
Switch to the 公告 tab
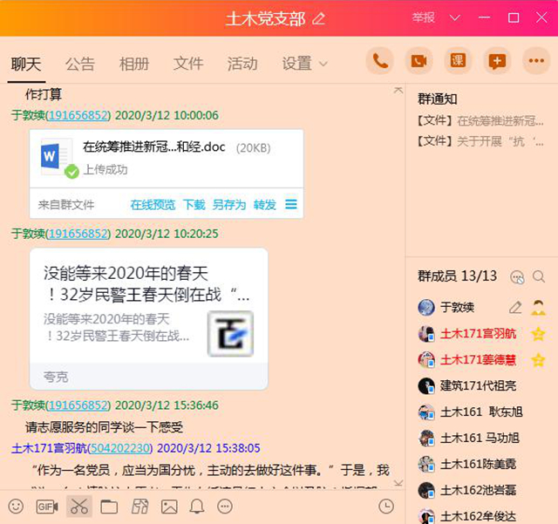(x=80, y=64)
